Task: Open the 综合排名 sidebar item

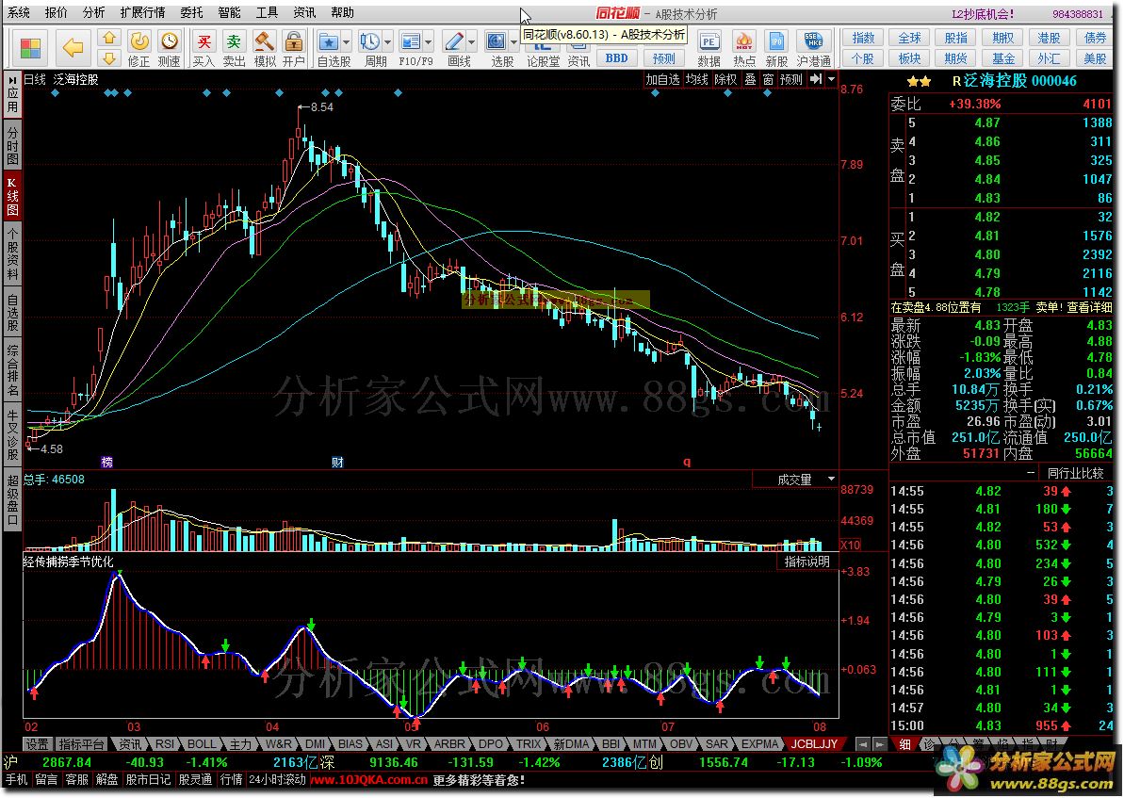Action: click(13, 370)
